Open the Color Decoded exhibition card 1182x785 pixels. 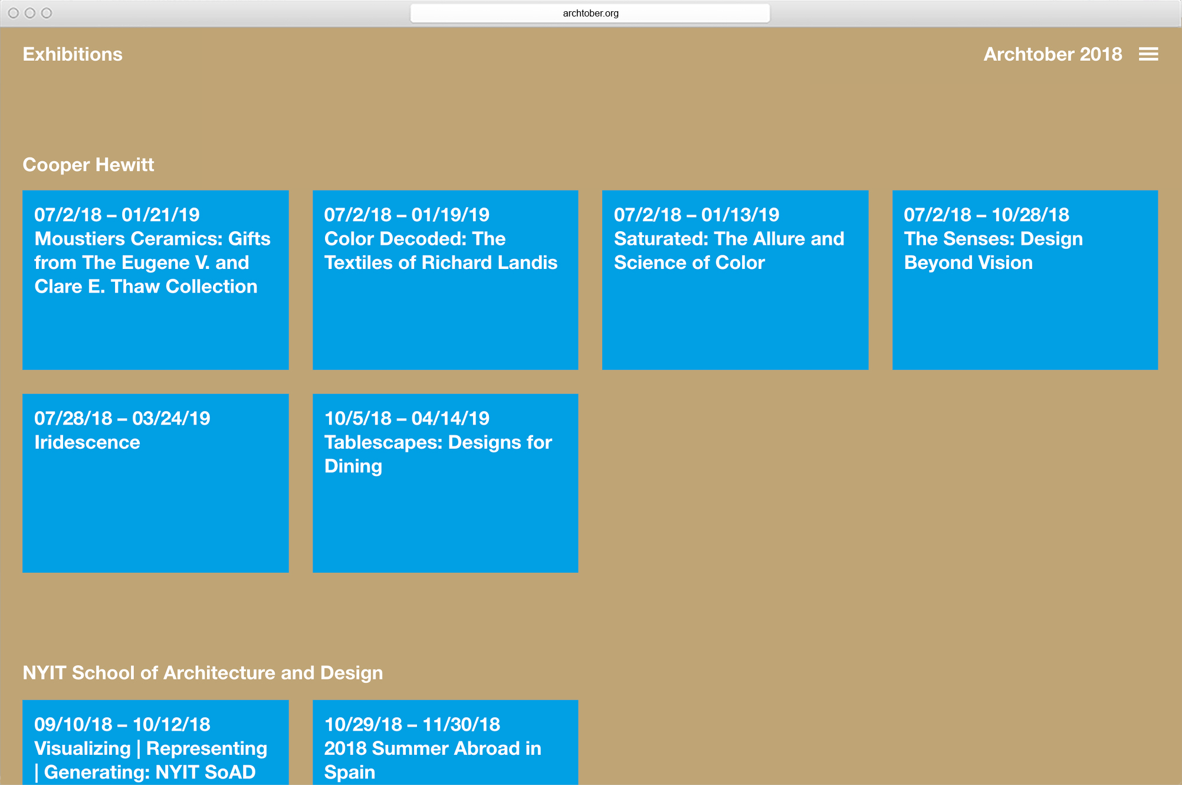(445, 280)
